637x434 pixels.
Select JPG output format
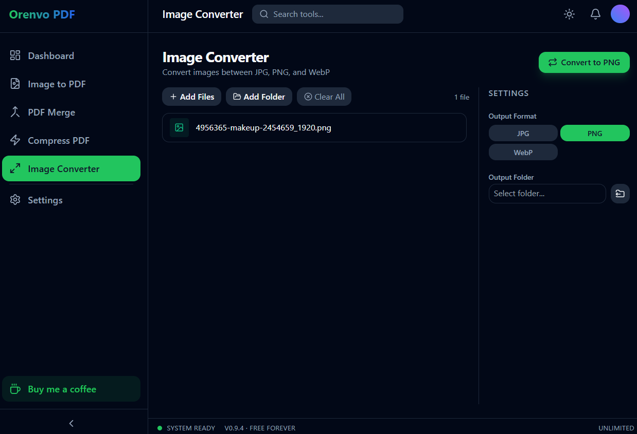pyautogui.click(x=523, y=133)
